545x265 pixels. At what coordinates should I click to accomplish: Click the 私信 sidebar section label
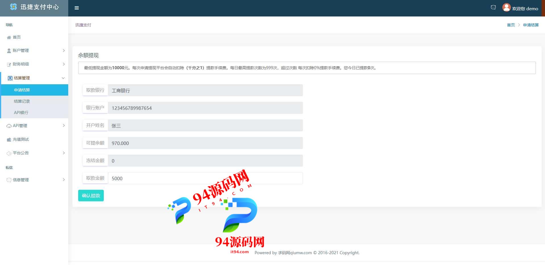click(9, 167)
